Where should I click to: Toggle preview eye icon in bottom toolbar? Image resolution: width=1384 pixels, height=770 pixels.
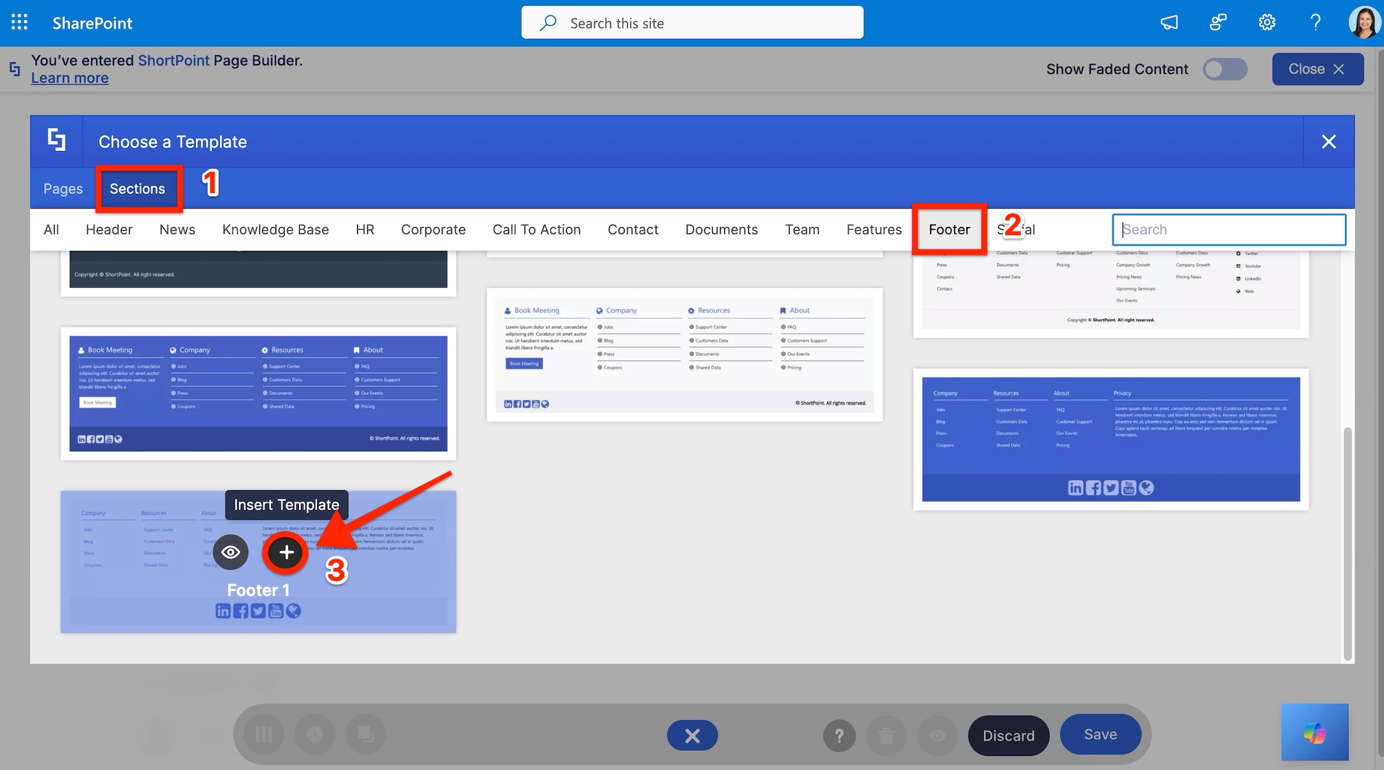pyautogui.click(x=937, y=736)
